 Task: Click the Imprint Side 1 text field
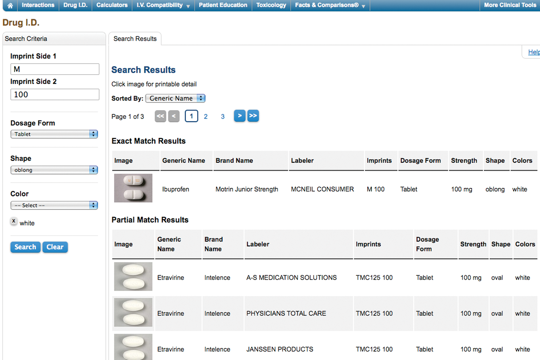[55, 69]
